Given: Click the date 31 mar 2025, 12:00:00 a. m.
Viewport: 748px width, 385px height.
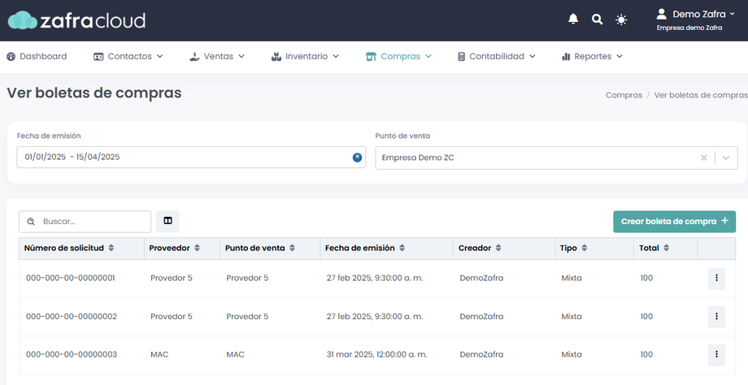Looking at the screenshot, I should (x=377, y=354).
